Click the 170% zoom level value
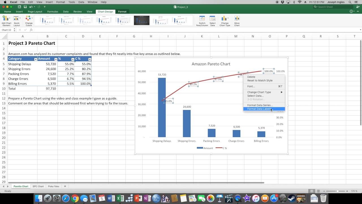 click(x=354, y=191)
